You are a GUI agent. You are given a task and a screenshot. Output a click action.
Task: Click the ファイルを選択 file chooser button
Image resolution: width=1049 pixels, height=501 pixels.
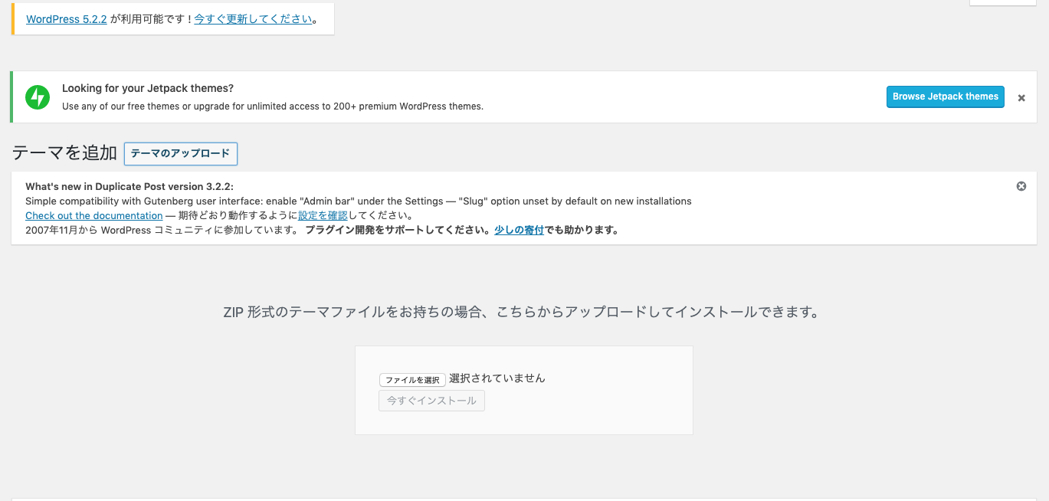pos(412,380)
